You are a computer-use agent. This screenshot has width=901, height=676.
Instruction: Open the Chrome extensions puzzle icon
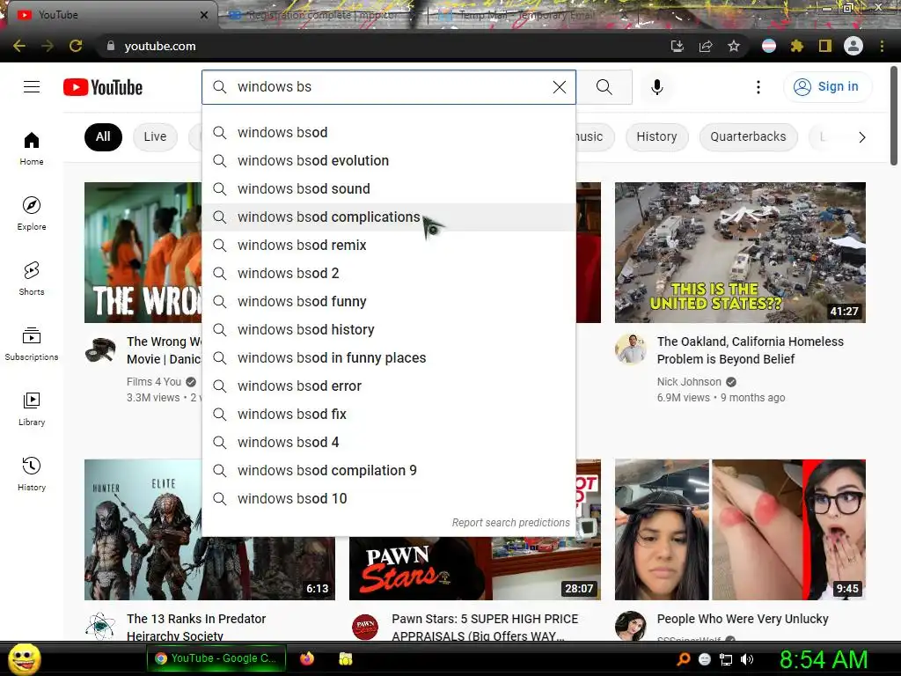tap(797, 46)
